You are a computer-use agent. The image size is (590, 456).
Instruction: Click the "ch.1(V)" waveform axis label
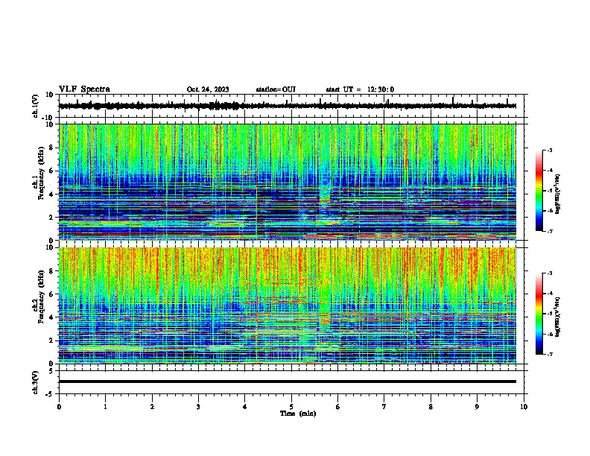pyautogui.click(x=35, y=106)
